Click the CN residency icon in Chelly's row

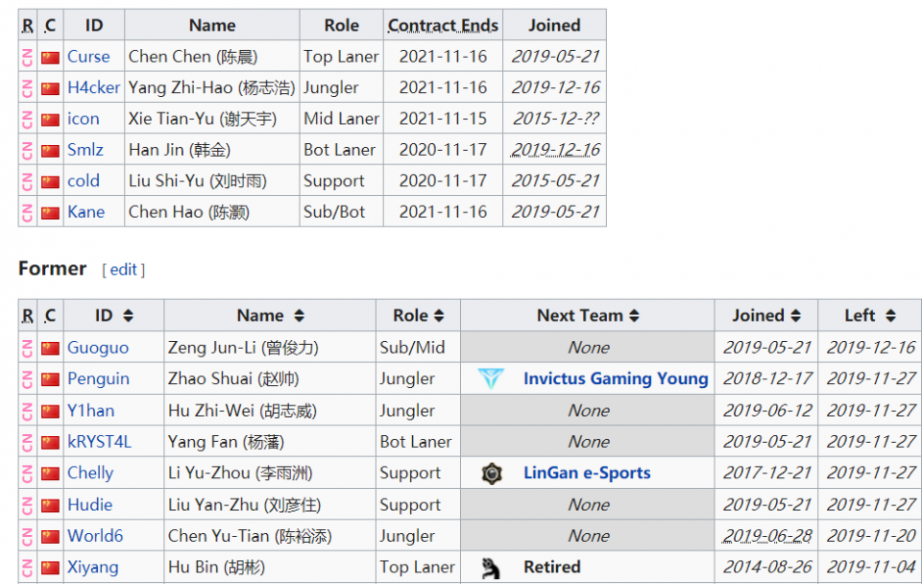click(x=28, y=474)
